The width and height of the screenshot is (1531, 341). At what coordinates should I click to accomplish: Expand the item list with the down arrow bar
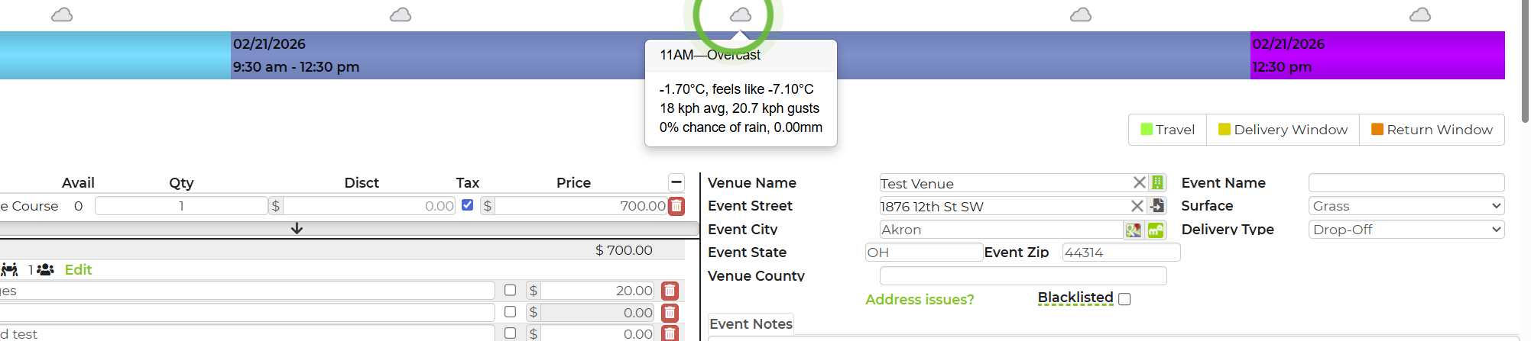[x=297, y=229]
